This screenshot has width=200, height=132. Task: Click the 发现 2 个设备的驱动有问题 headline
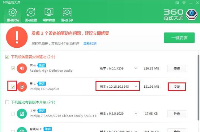[x=70, y=33]
